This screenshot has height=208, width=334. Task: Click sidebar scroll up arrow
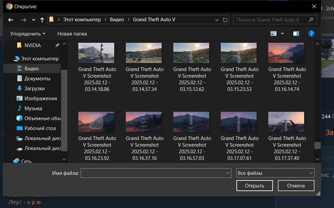pos(64,44)
